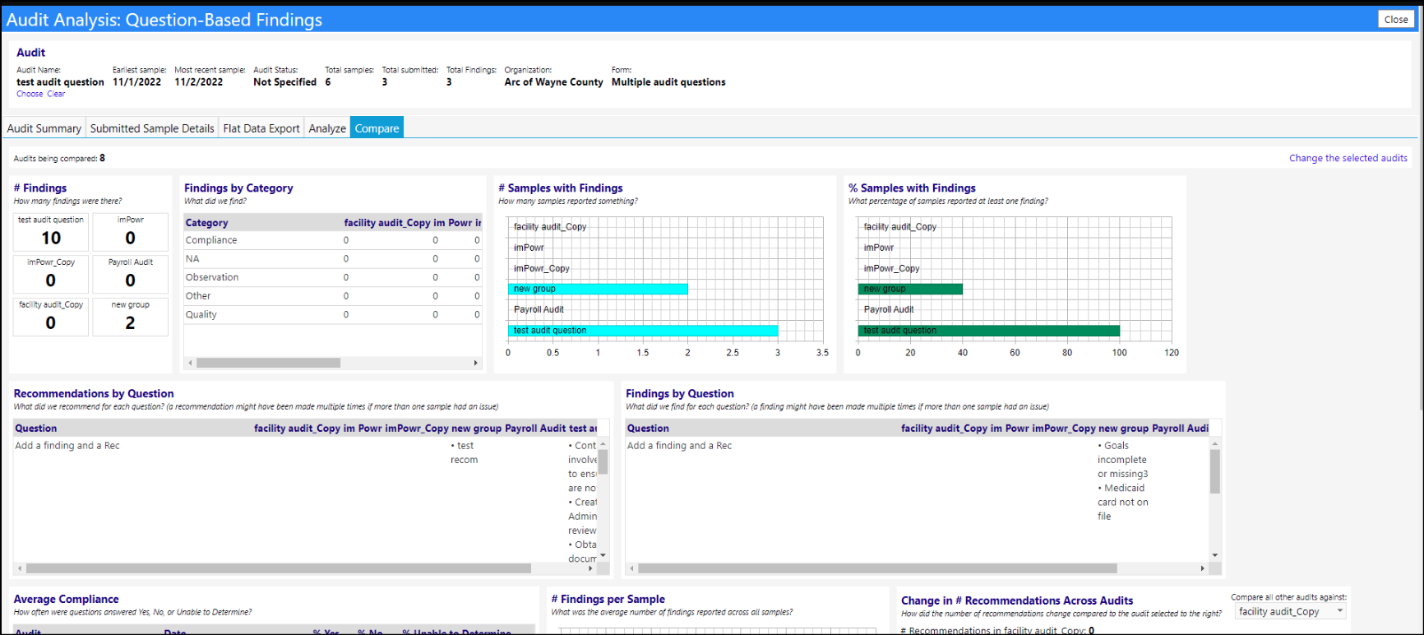Close the Audit Analysis window
The height and width of the screenshot is (635, 1424).
[x=1395, y=19]
